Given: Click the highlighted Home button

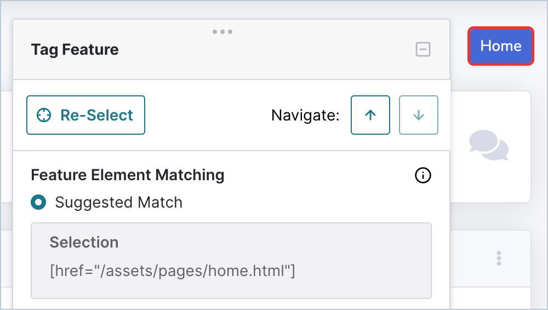Looking at the screenshot, I should click(501, 46).
